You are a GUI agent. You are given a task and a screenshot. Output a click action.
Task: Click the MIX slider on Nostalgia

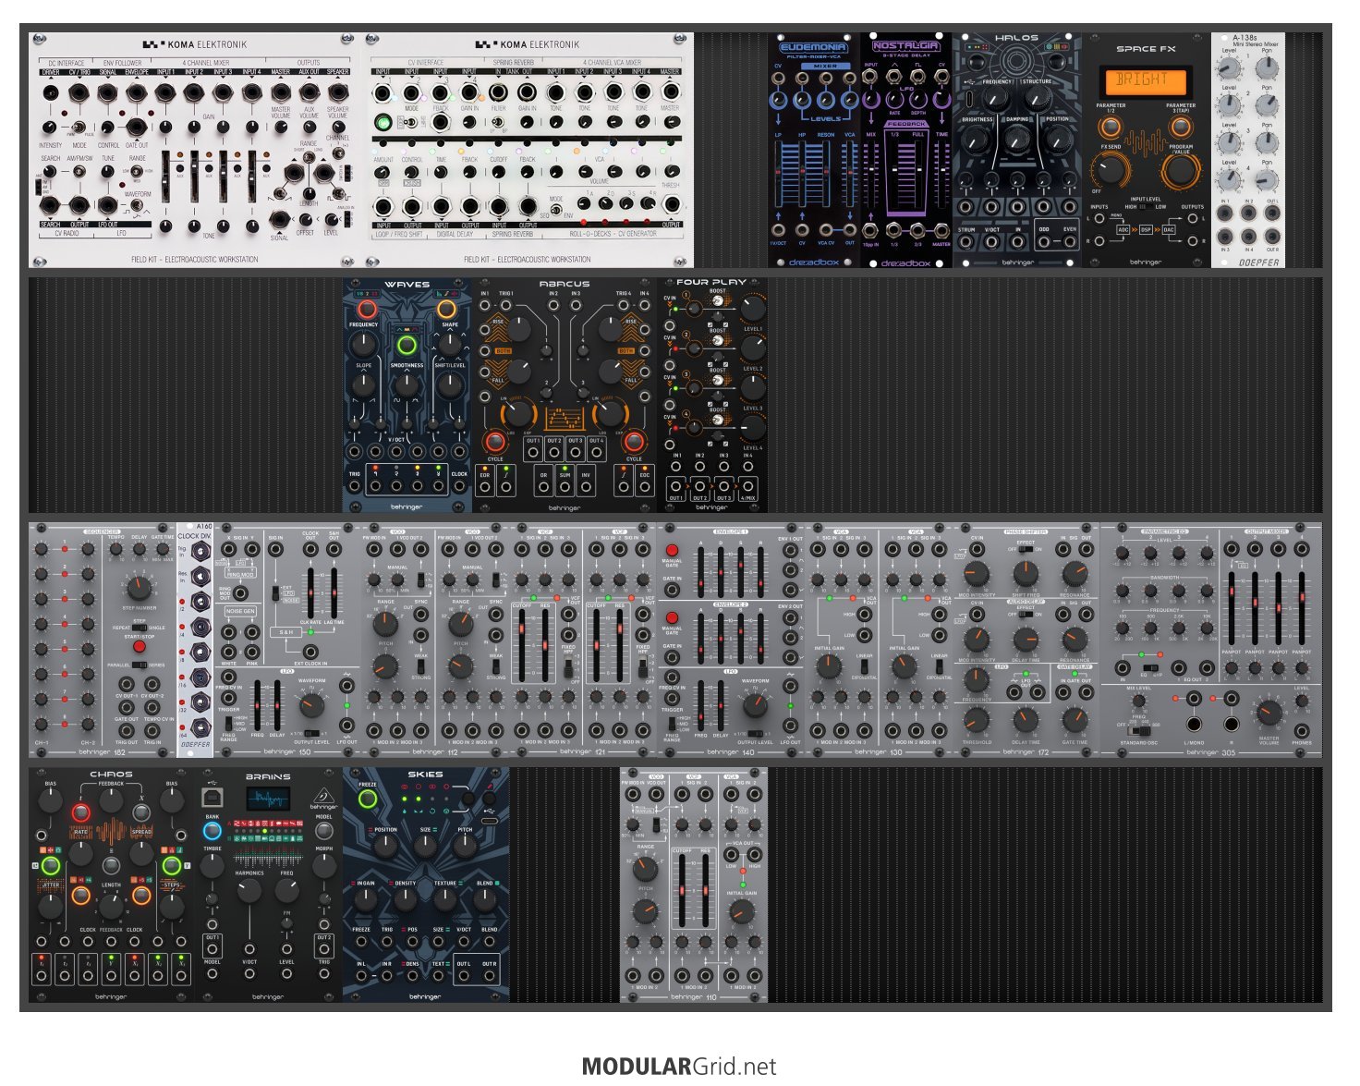point(871,176)
